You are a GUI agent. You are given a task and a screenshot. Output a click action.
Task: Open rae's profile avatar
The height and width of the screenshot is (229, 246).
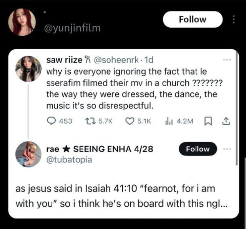[28, 154]
